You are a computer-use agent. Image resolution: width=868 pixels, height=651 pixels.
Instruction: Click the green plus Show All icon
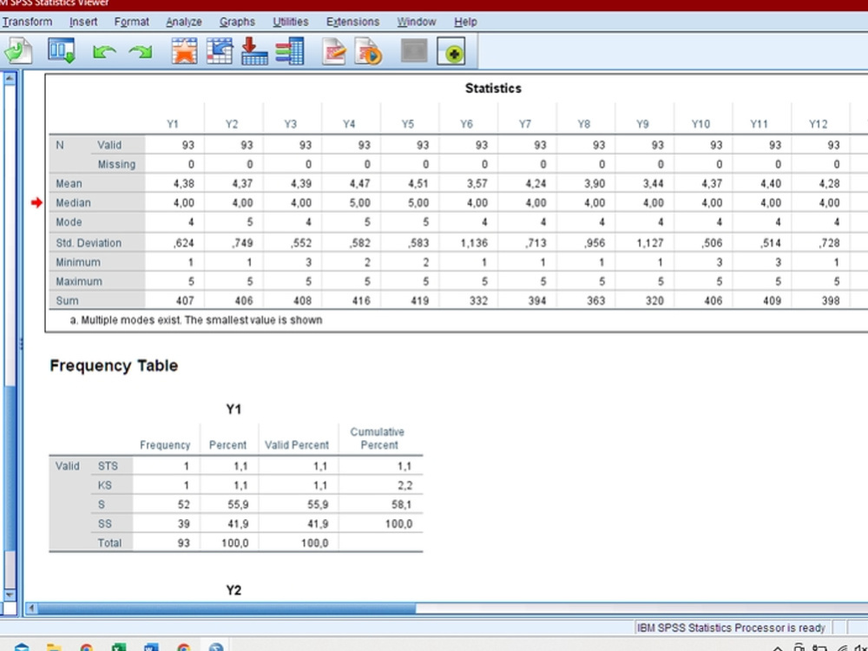453,51
